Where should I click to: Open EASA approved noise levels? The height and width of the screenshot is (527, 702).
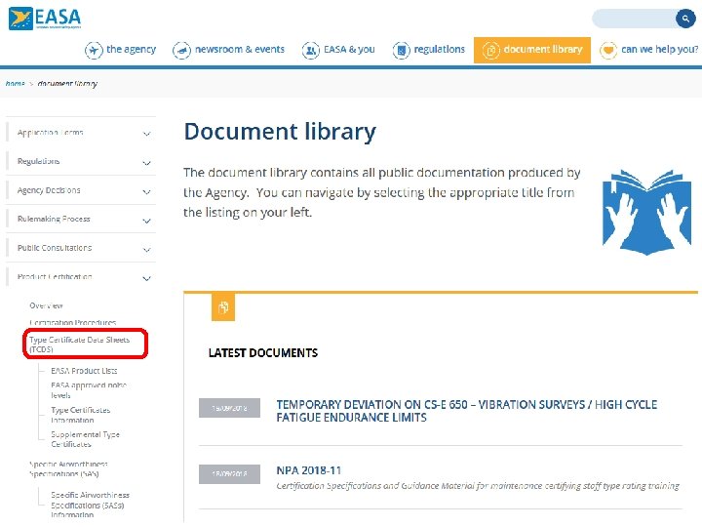(x=89, y=390)
